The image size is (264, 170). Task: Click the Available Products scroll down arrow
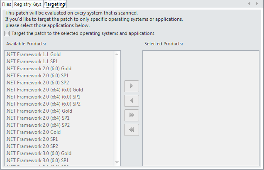[117, 162]
